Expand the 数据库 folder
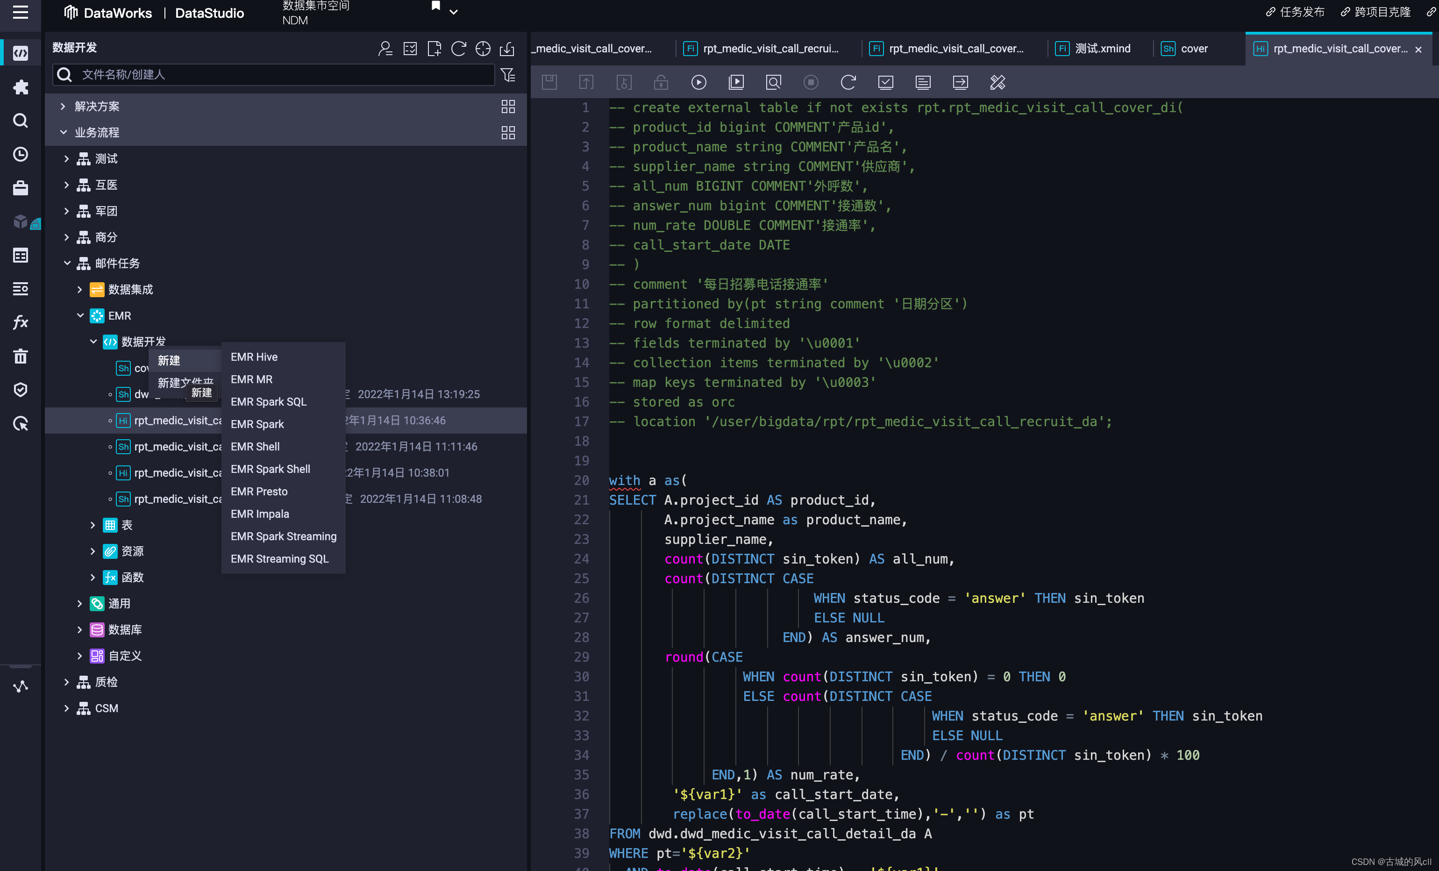Viewport: 1439px width, 871px height. pos(80,630)
